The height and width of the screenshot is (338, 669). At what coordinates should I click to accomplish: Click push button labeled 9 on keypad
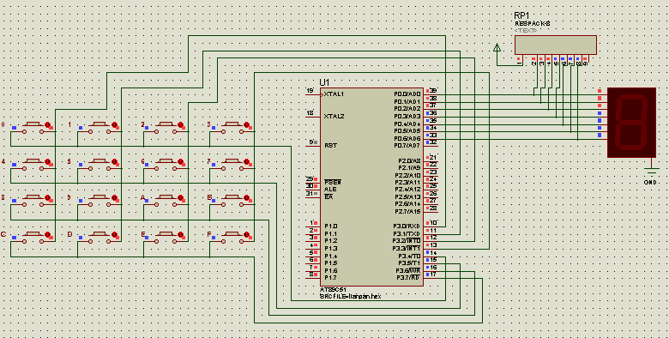99,201
